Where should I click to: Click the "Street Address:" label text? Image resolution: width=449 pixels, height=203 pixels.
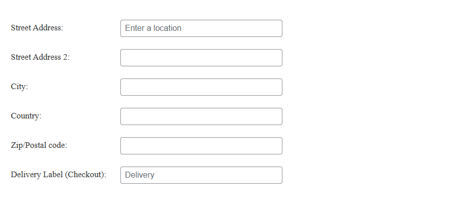pyautogui.click(x=37, y=28)
